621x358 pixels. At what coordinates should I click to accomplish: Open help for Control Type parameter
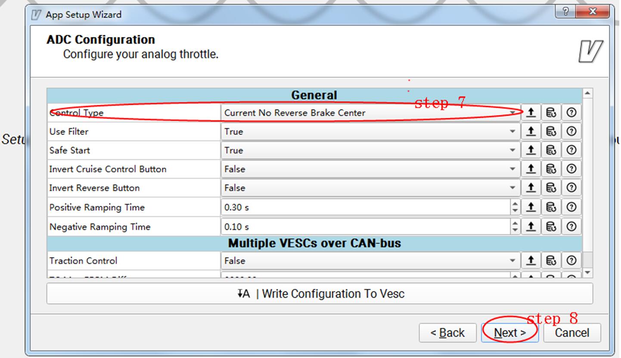pos(571,113)
